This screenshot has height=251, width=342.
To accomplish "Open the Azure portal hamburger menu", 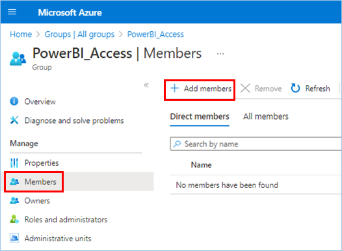I will (x=12, y=12).
